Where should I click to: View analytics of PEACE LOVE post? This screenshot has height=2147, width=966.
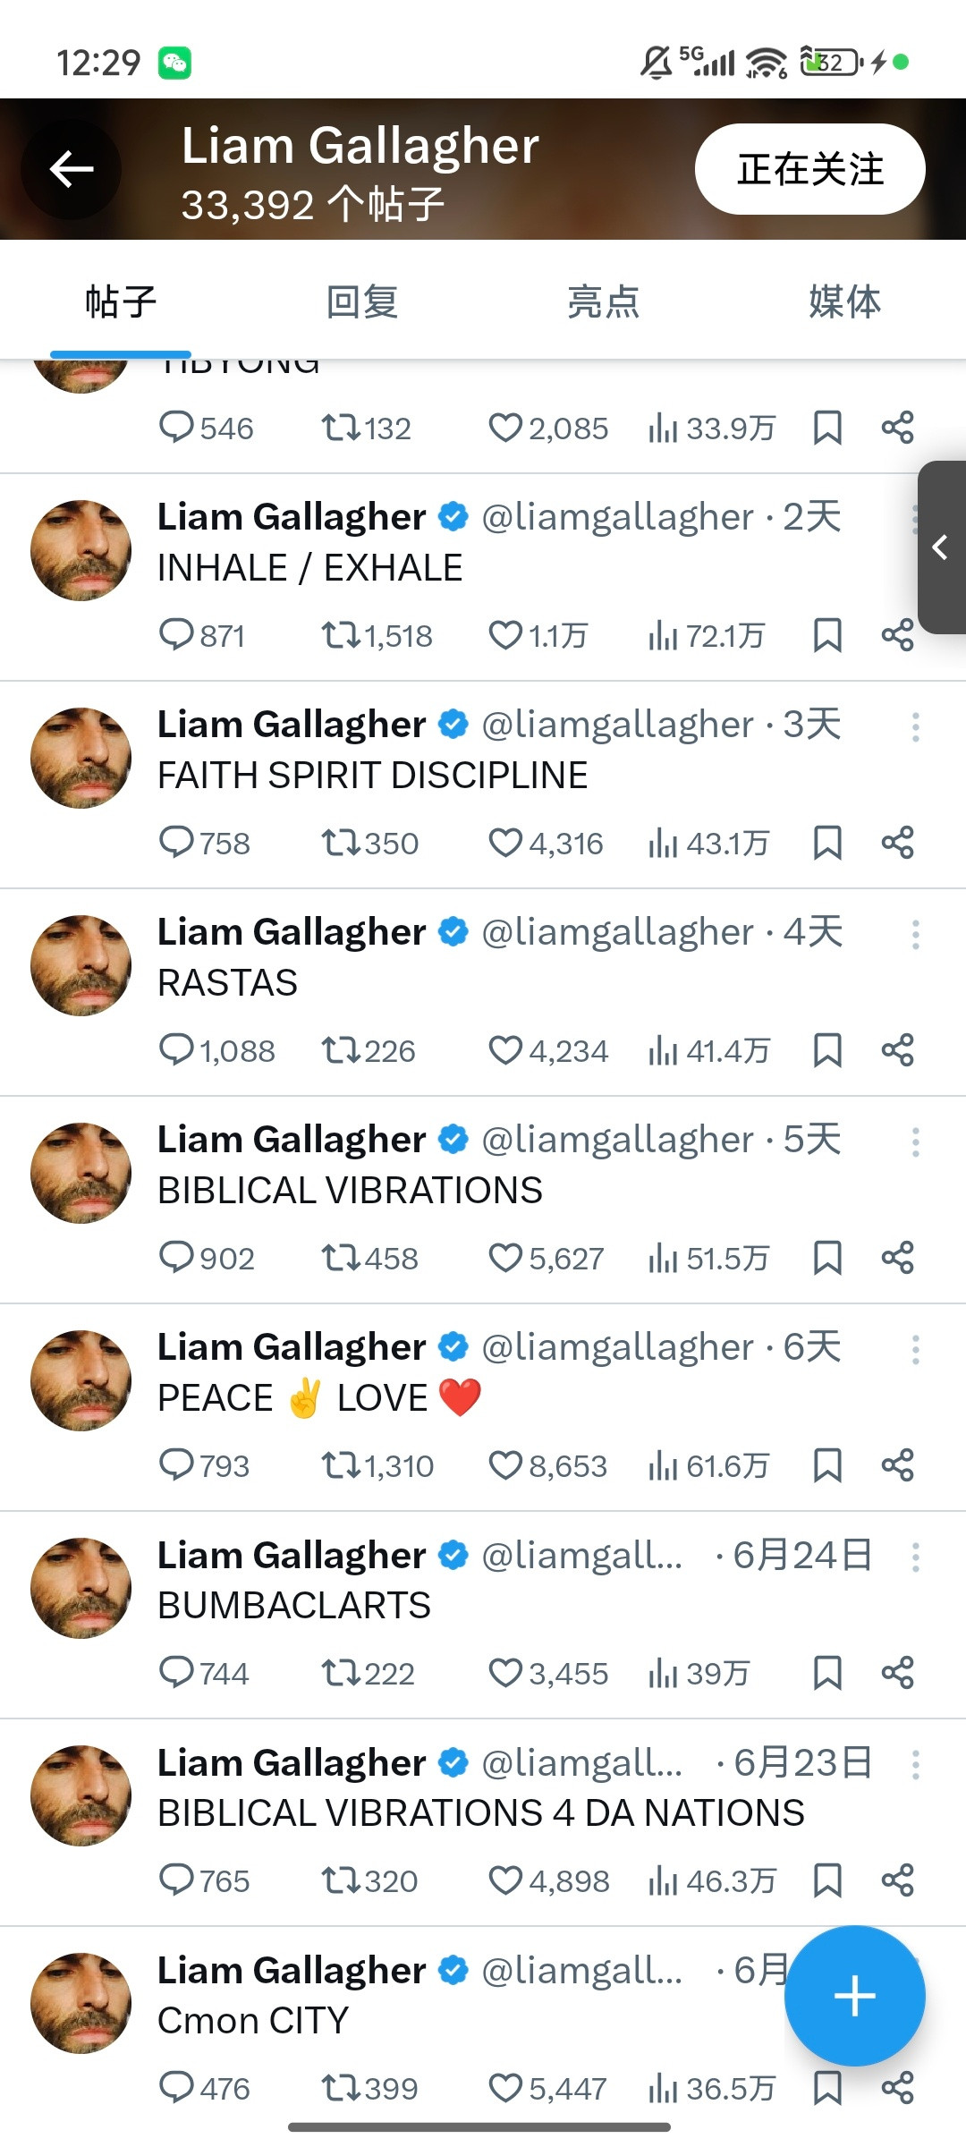click(708, 1466)
